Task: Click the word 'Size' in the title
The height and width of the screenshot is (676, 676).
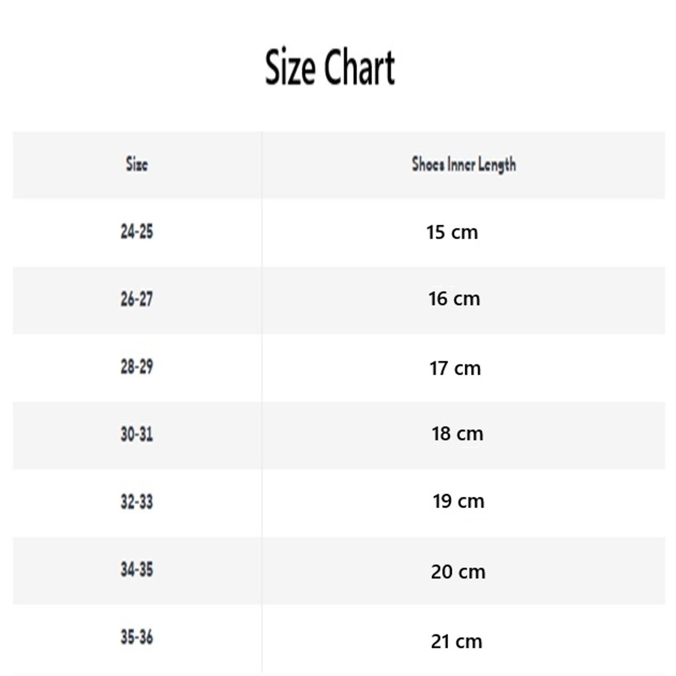Action: click(290, 68)
